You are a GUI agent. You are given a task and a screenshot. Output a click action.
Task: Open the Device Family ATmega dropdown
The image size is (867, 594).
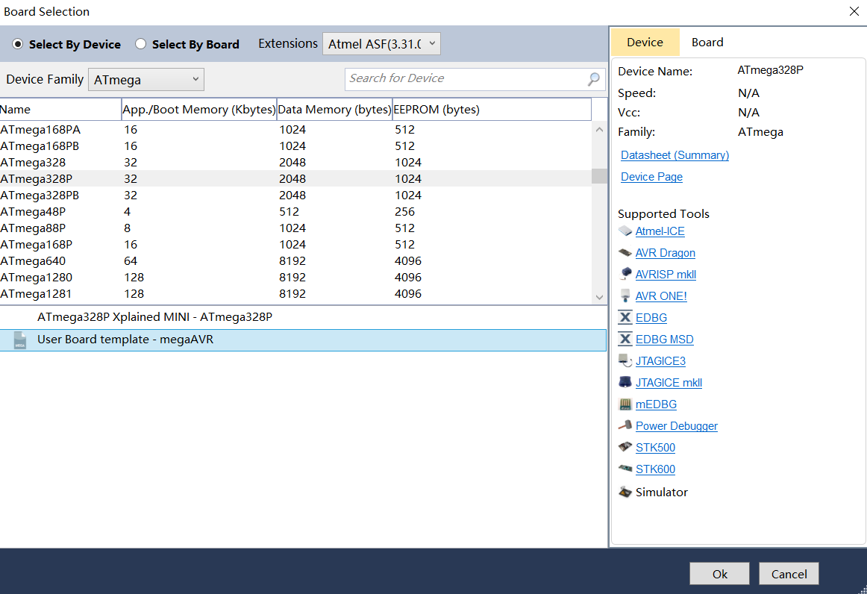click(x=146, y=80)
